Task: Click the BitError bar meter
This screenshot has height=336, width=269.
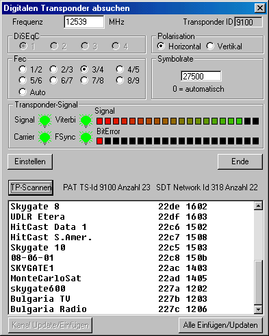Action: (177, 141)
